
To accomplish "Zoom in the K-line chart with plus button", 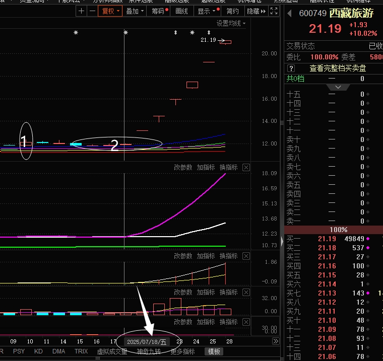I will 81,11.
